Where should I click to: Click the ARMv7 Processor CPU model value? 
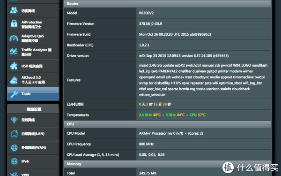[171, 133]
